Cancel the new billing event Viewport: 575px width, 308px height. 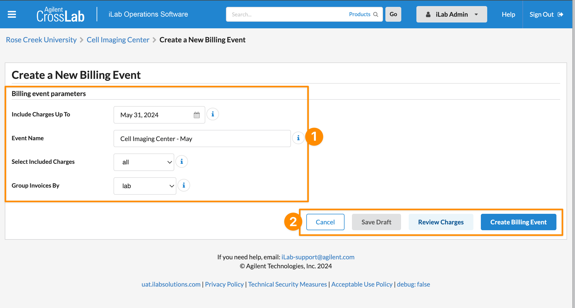click(325, 222)
